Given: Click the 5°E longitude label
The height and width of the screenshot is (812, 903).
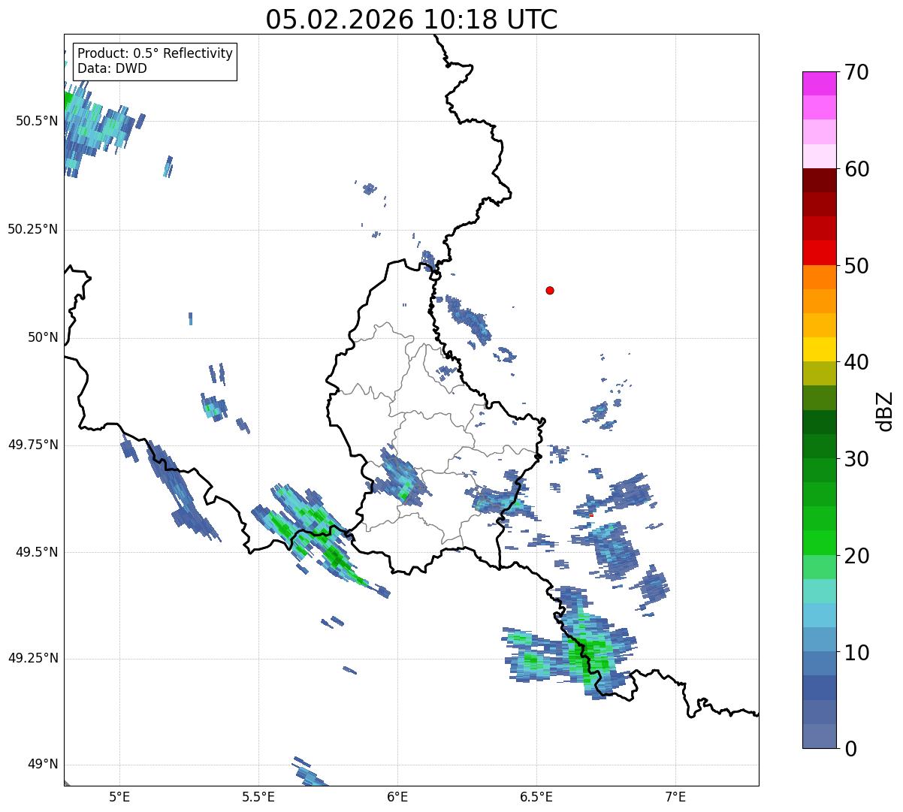Looking at the screenshot, I should coord(119,796).
